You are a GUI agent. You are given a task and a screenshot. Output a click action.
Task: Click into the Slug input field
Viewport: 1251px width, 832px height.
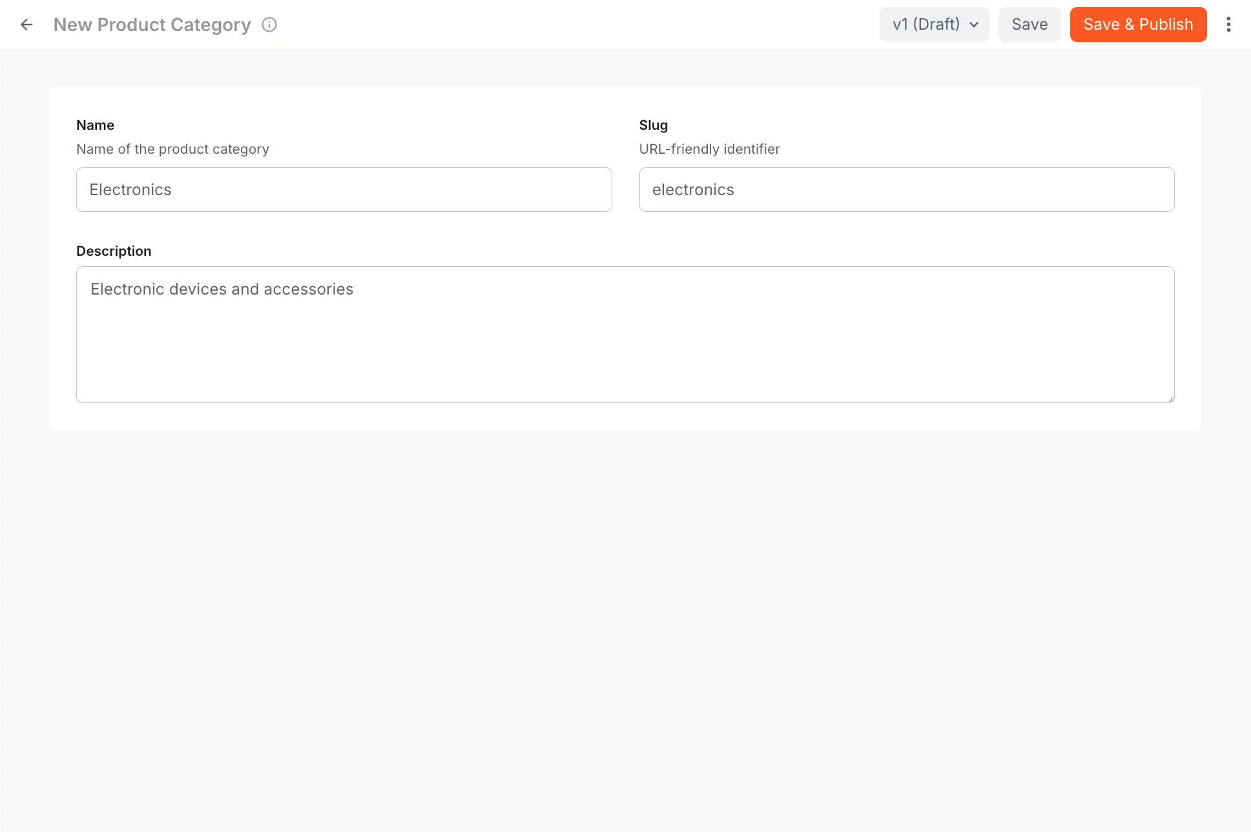906,190
